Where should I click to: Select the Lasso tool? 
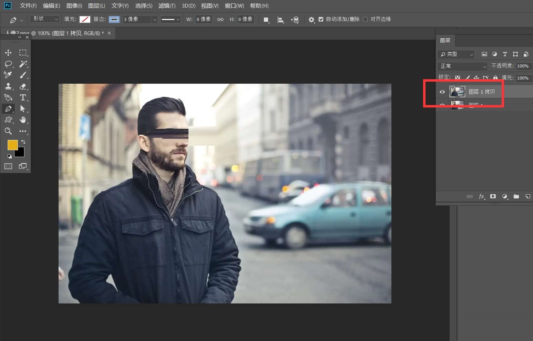tap(8, 64)
